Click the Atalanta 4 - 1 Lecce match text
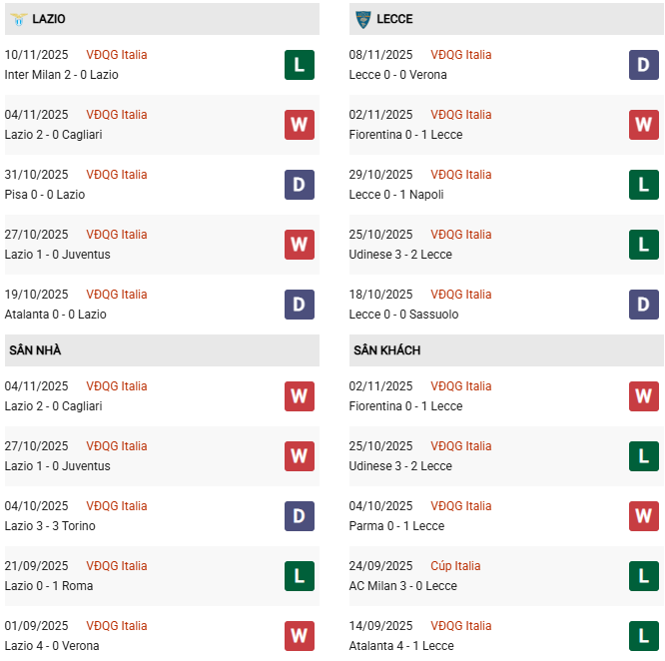The image size is (665, 661). [400, 646]
